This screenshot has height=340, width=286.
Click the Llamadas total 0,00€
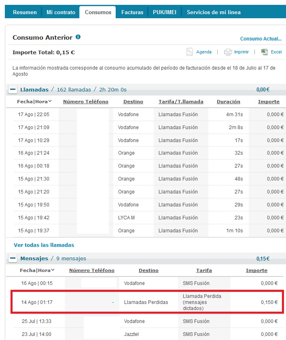coord(263,89)
